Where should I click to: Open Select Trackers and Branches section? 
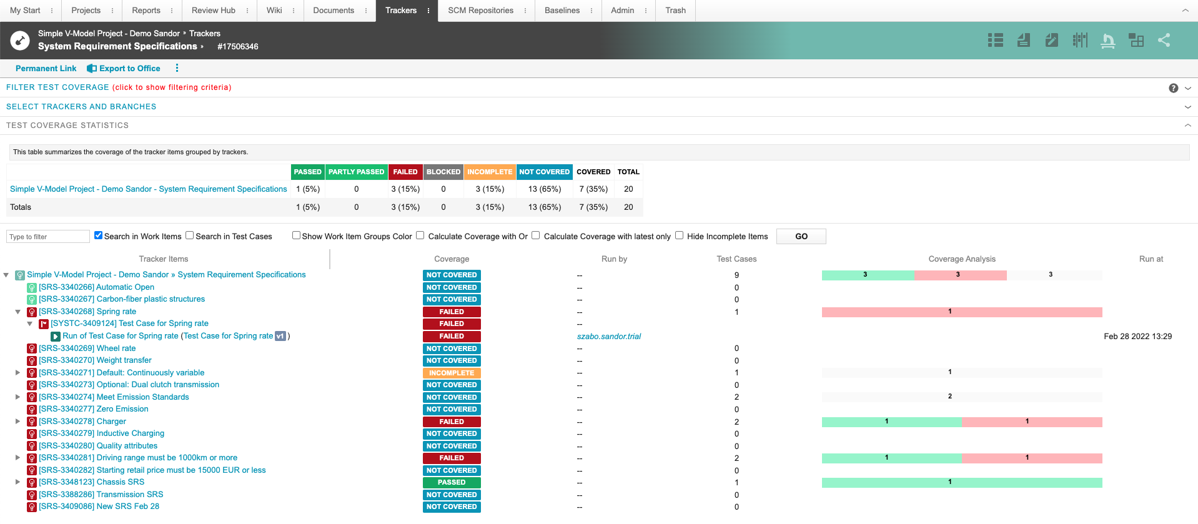81,107
